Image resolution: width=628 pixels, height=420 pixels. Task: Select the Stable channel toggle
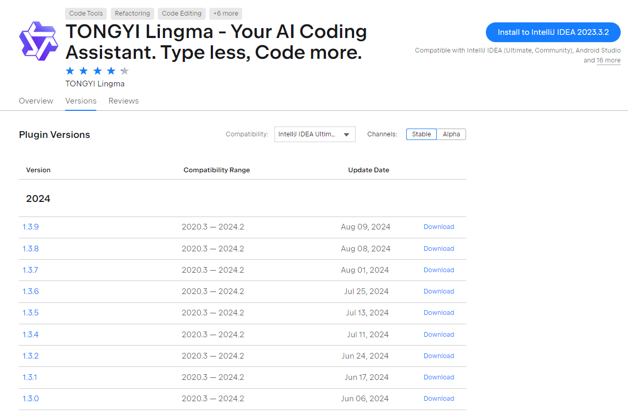pos(421,134)
